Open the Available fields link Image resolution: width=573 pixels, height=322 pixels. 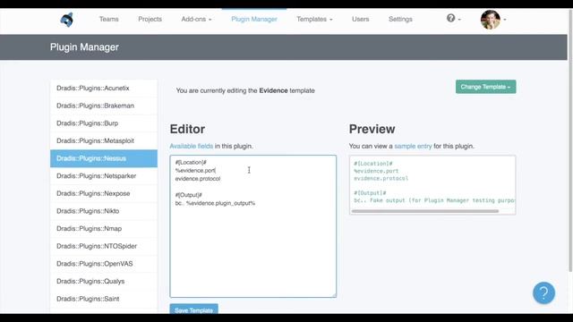point(191,146)
